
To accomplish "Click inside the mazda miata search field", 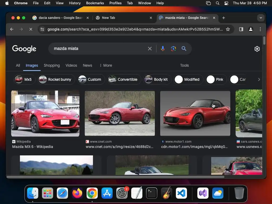I will pos(99,49).
